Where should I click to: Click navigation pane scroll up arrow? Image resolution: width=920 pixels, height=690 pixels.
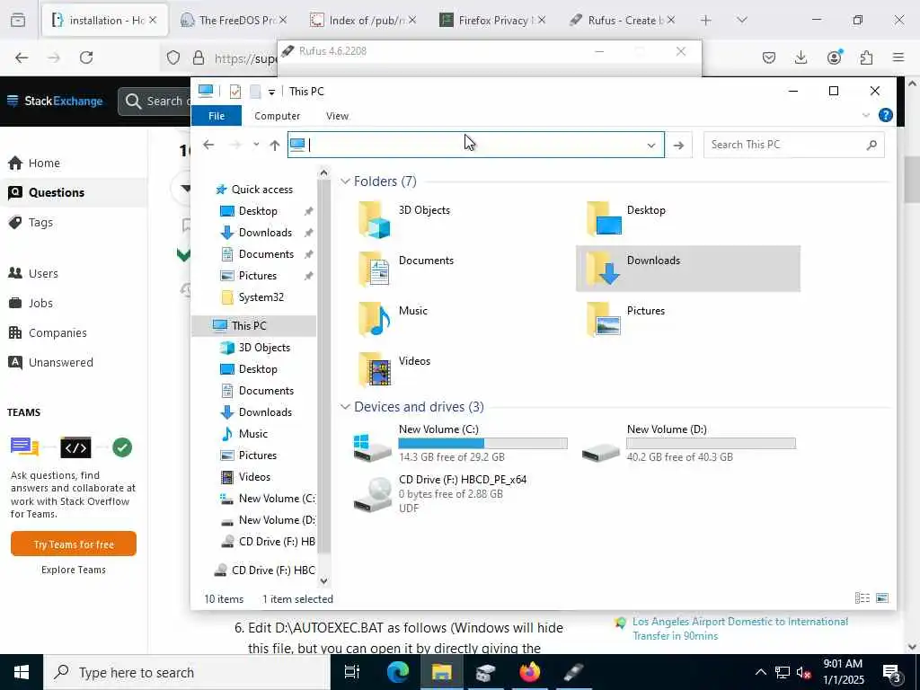[x=323, y=172]
